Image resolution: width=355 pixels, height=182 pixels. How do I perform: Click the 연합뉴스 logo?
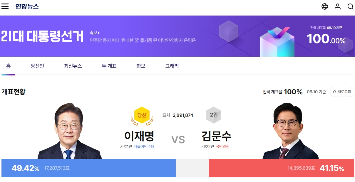[x=27, y=6]
